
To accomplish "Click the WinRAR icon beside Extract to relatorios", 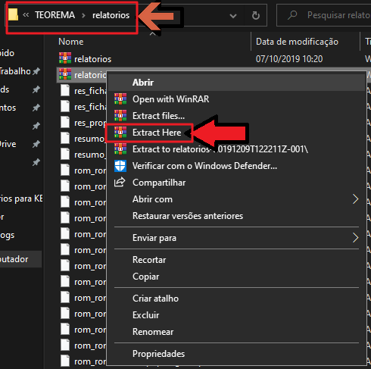I will coord(120,149).
